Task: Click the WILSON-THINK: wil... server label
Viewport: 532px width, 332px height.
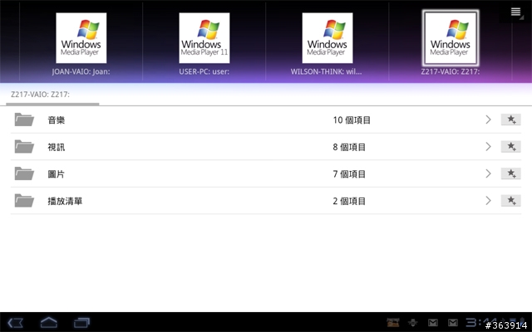Action: click(x=326, y=72)
